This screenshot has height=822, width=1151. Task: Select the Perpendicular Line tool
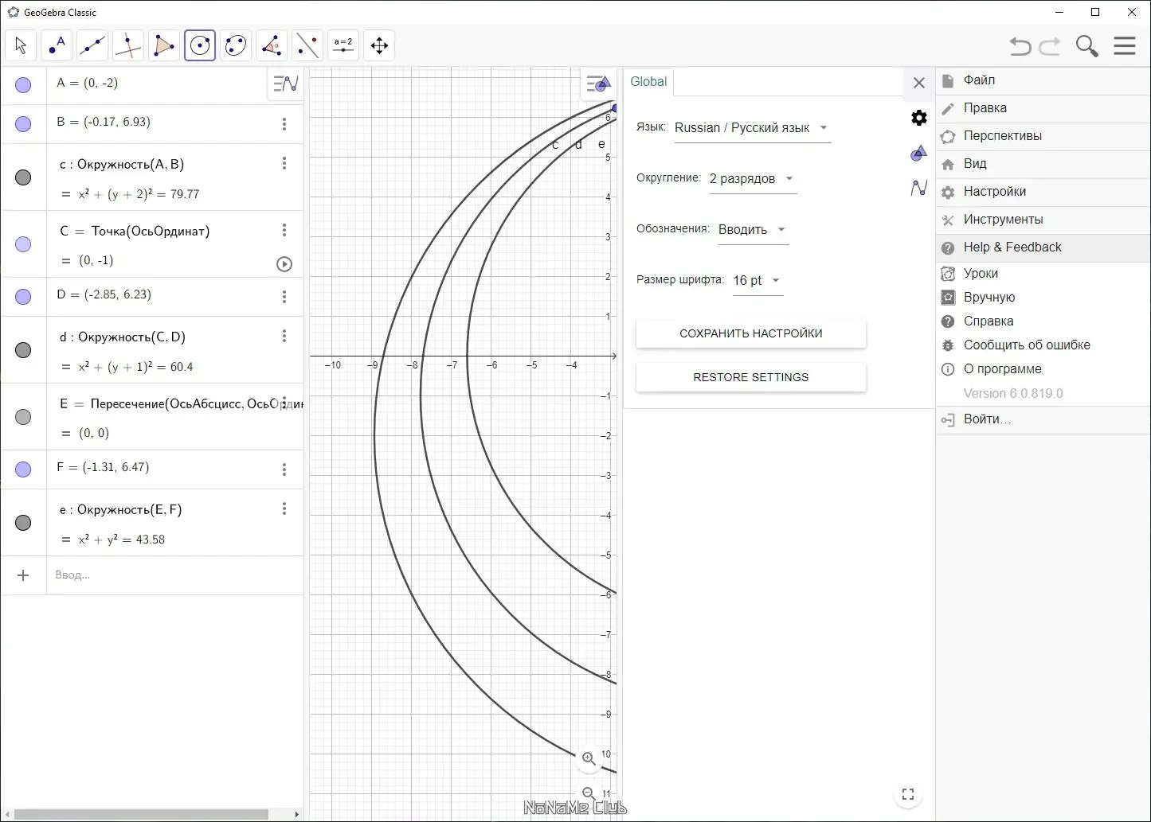tap(128, 45)
